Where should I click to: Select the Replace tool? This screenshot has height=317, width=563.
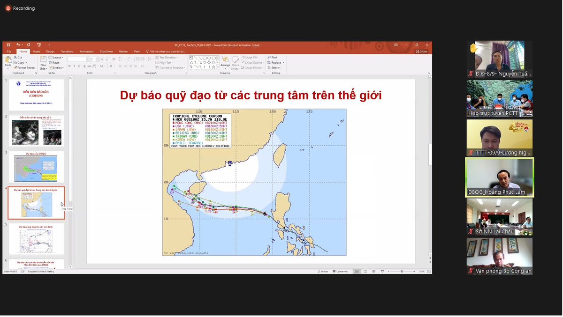[274, 61]
